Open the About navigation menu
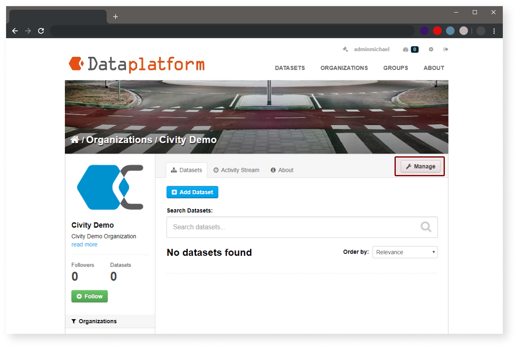517x348 pixels. click(434, 68)
